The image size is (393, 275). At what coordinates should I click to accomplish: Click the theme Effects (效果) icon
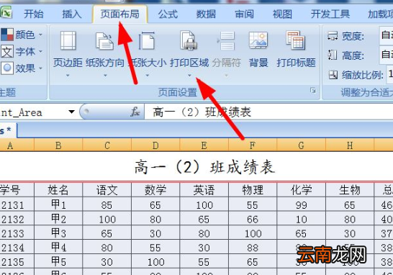7,68
